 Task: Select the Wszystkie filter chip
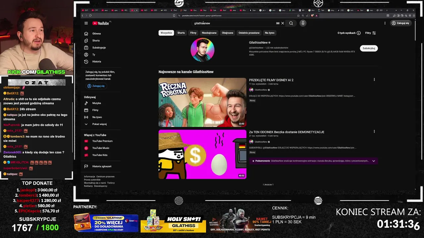coord(166,33)
